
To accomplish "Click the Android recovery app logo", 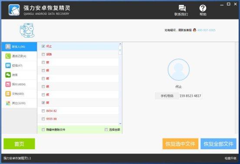I will 14,10.
